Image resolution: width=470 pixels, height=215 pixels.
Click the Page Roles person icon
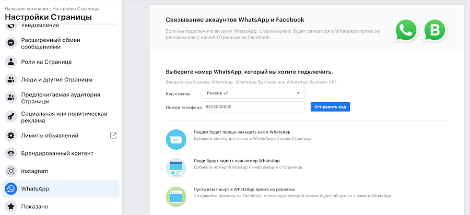pyautogui.click(x=10, y=62)
